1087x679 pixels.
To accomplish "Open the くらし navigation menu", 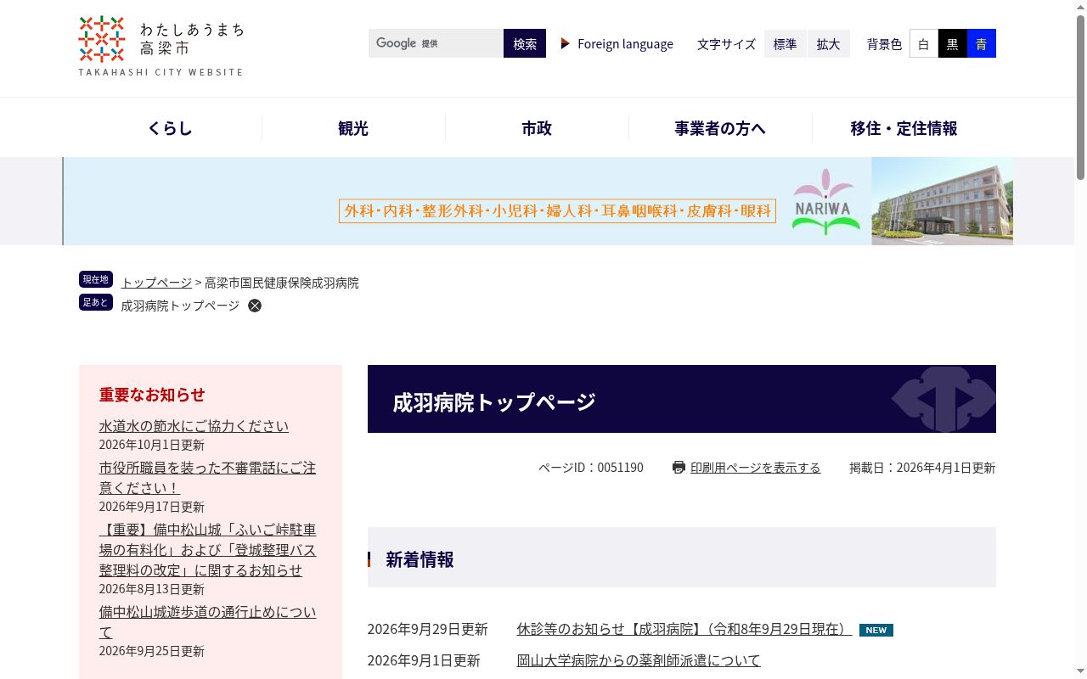I will coord(170,128).
